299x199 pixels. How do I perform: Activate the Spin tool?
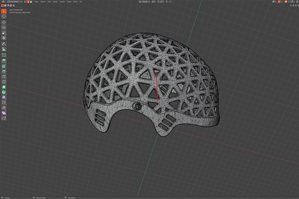click(4, 92)
